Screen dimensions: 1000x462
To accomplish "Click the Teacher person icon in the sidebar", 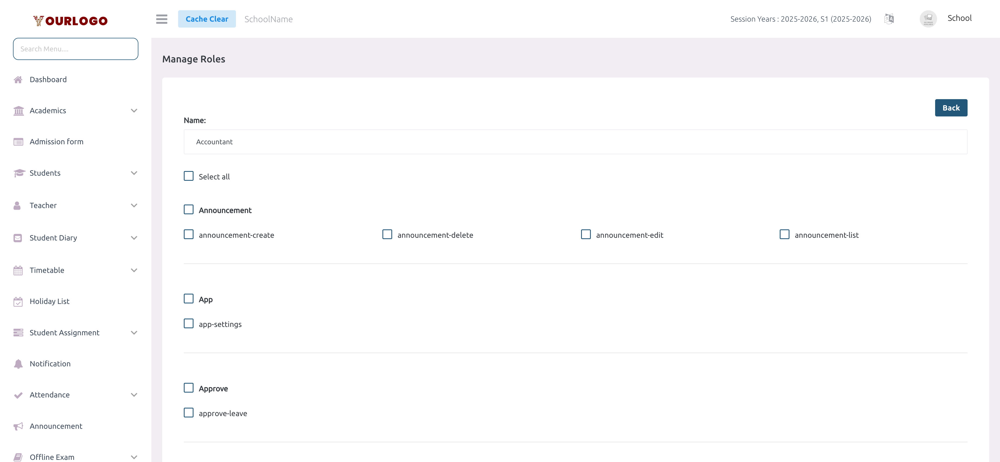I will tap(18, 205).
